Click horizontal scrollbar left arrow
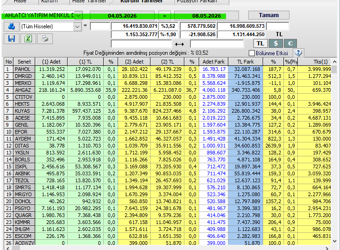This screenshot has height=250, width=340. click(x=8, y=248)
